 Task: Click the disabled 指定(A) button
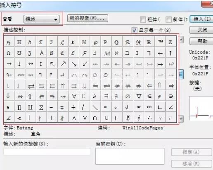point(192,152)
